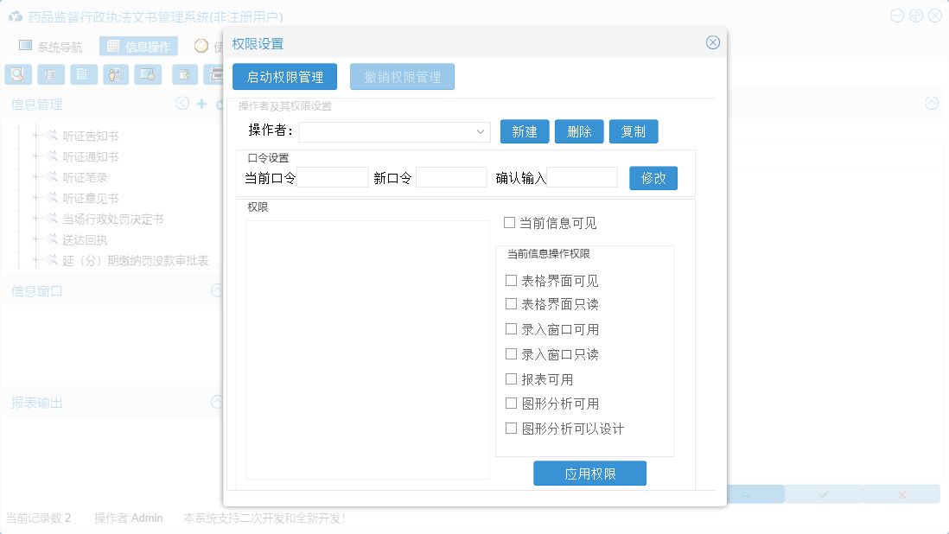Click 启动权限管理 button

[284, 77]
